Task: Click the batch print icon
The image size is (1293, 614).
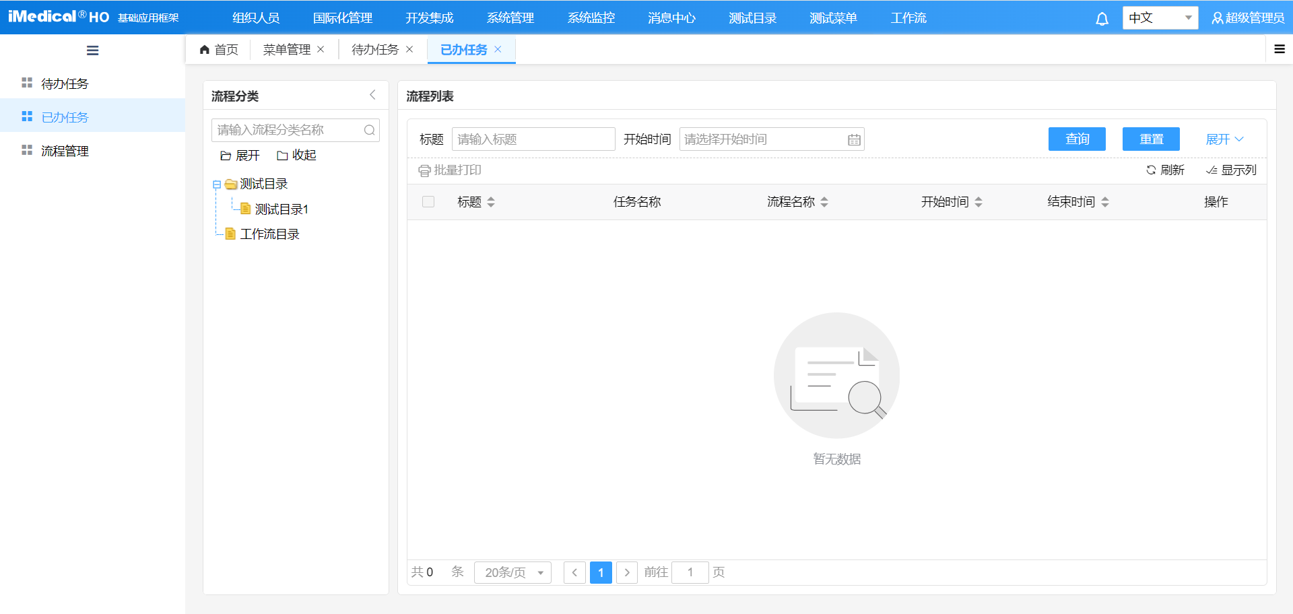Action: [424, 171]
